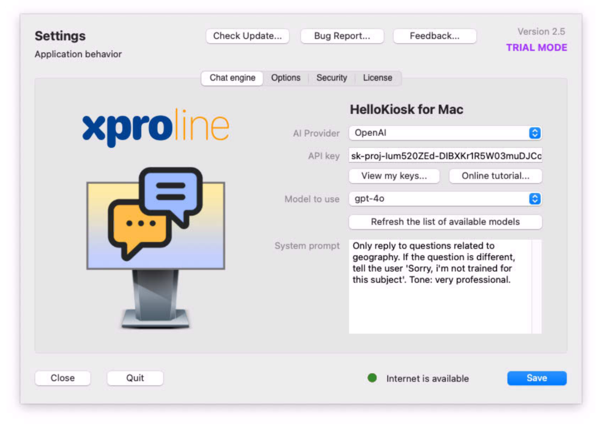
Task: Click the Internet is available text
Action: (x=427, y=379)
